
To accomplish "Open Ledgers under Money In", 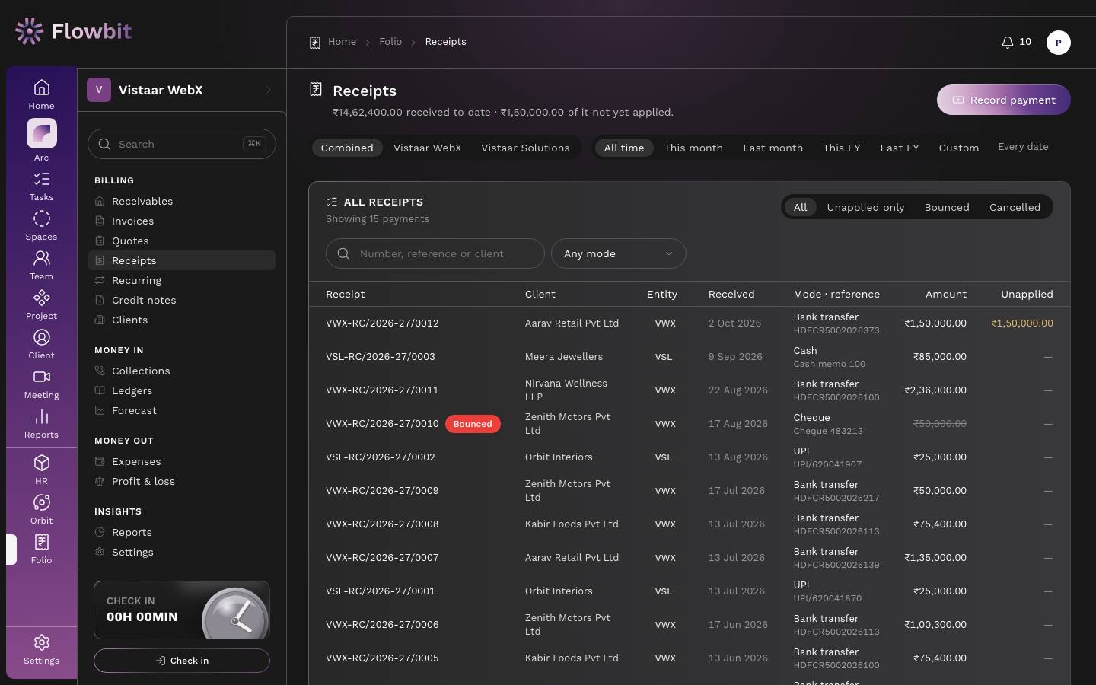I will (x=182, y=390).
